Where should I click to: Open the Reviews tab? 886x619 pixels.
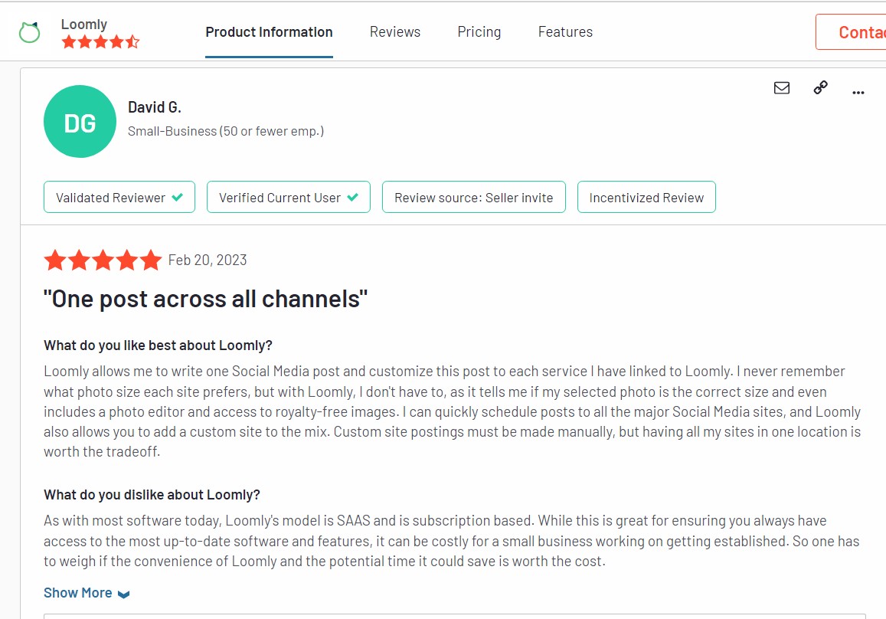[x=395, y=31]
